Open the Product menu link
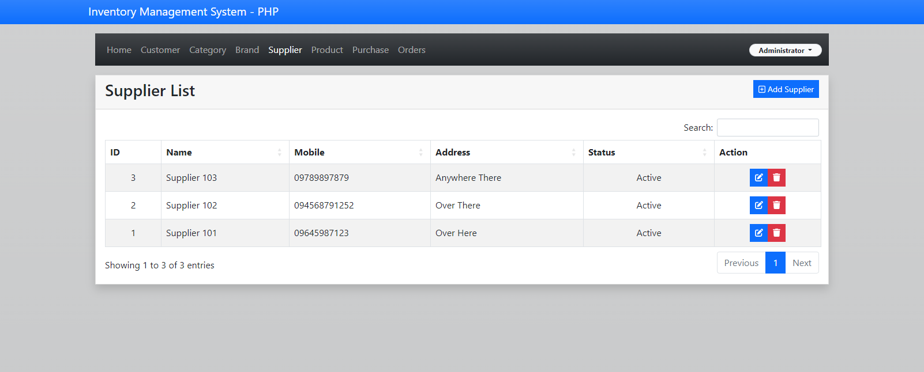Screen dimensions: 924x372 [327, 50]
